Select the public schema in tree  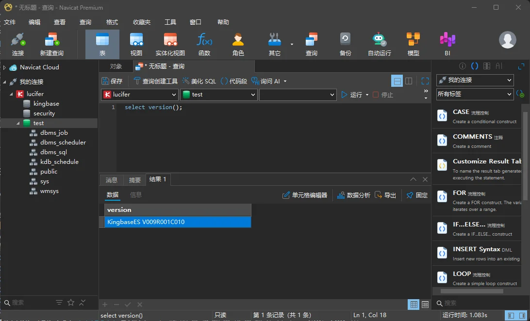[49, 172]
